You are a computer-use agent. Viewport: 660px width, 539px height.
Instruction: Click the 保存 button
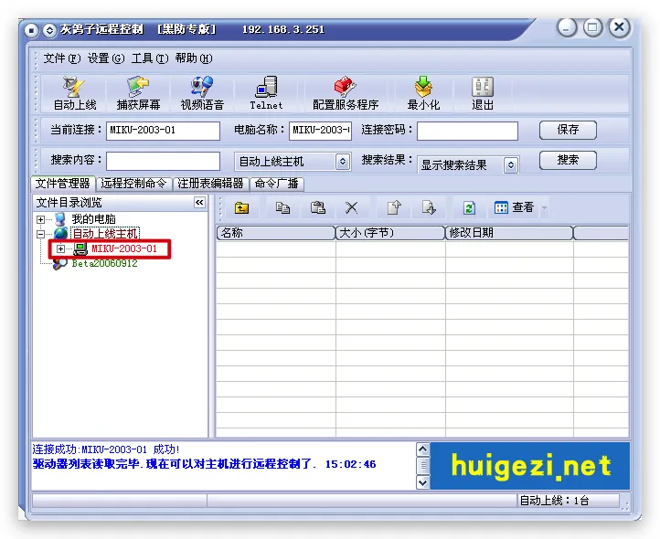click(x=568, y=130)
